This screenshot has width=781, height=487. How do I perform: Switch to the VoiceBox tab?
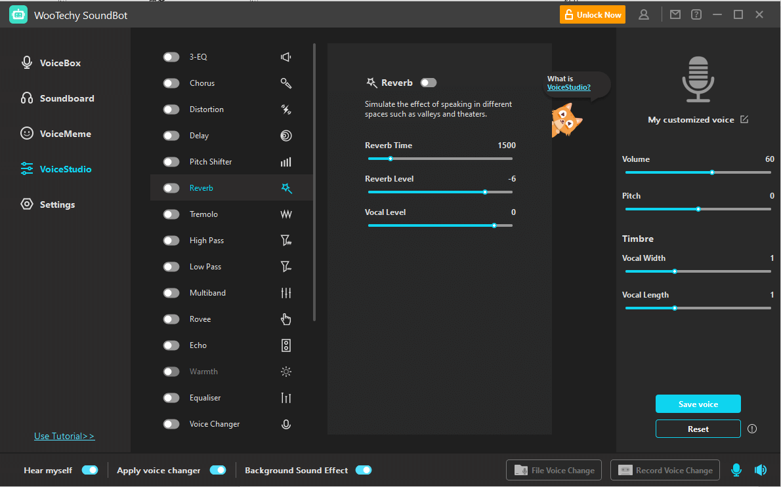point(60,63)
